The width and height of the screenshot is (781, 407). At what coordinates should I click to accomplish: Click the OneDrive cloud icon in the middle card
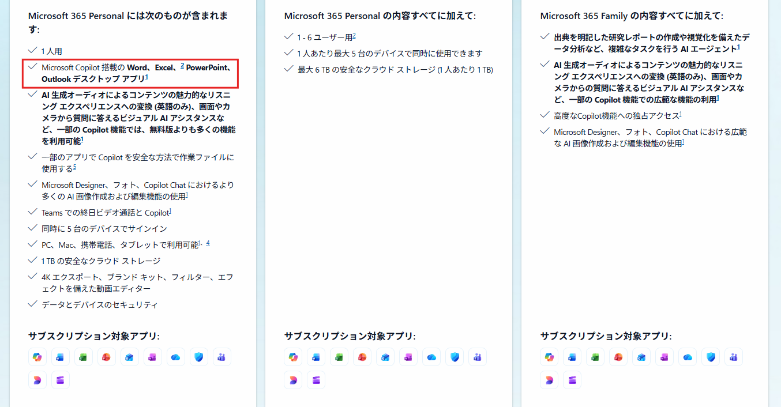pyautogui.click(x=431, y=357)
